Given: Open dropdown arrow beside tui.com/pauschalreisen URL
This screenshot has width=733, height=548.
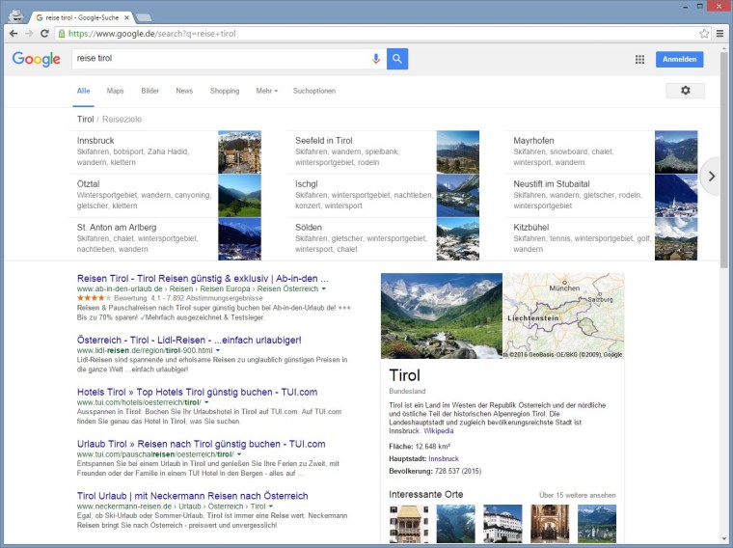Looking at the screenshot, I should pos(239,454).
